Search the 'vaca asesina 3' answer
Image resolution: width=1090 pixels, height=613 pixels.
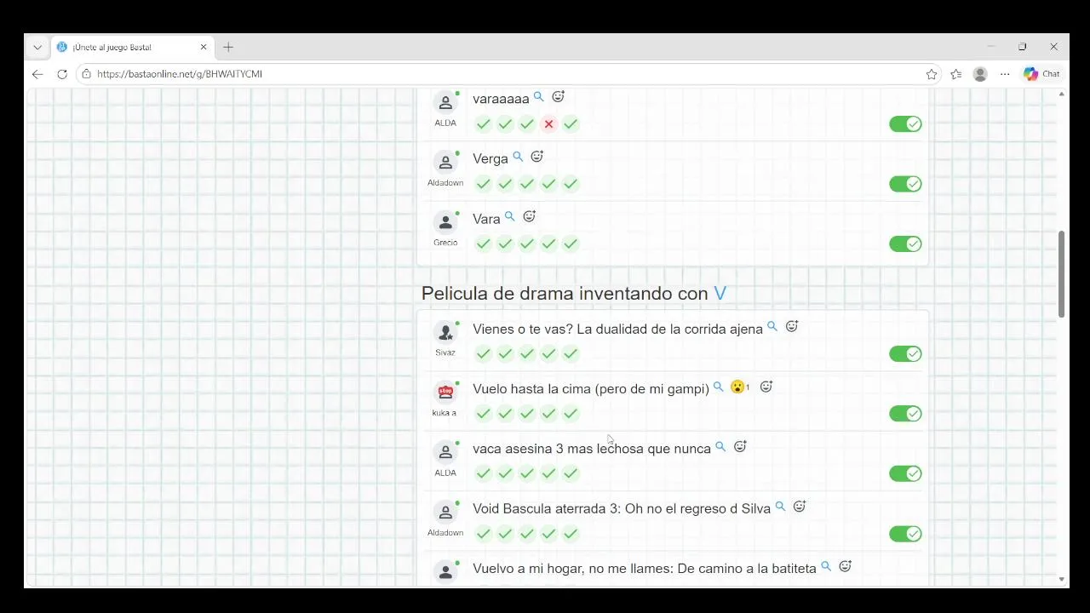point(720,446)
